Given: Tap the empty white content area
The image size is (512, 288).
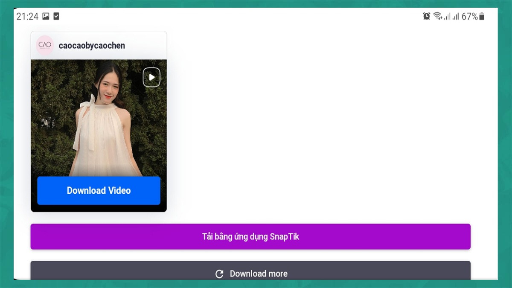Looking at the screenshot, I should [x=320, y=128].
